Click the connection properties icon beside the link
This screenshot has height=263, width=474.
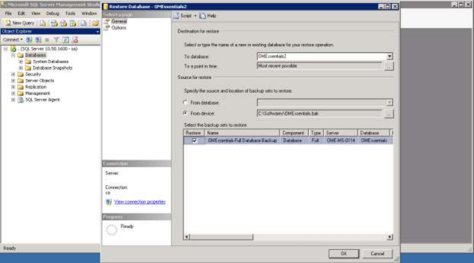(109, 202)
